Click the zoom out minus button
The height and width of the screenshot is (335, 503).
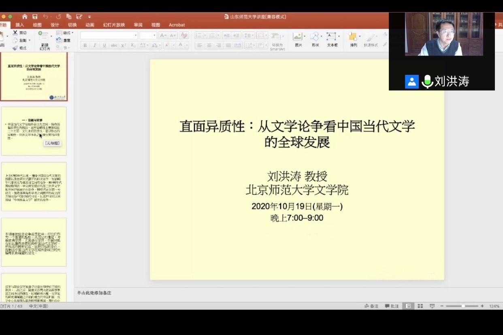442,306
